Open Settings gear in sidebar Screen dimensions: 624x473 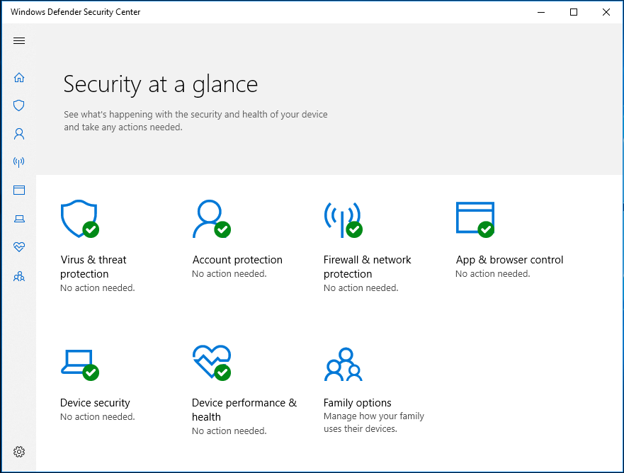(19, 452)
